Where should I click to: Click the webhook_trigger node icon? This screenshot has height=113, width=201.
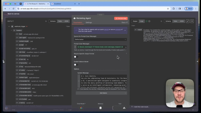point(12,26)
